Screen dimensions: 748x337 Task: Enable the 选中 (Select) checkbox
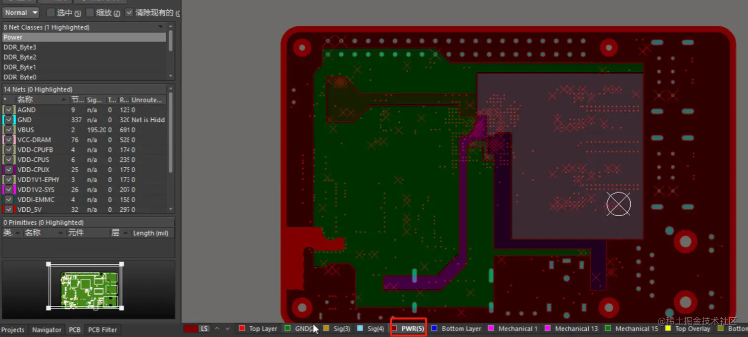[51, 12]
